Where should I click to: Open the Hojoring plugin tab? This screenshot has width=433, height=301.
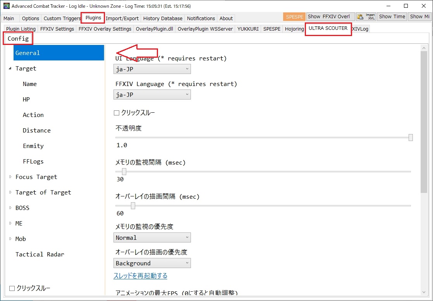point(294,29)
